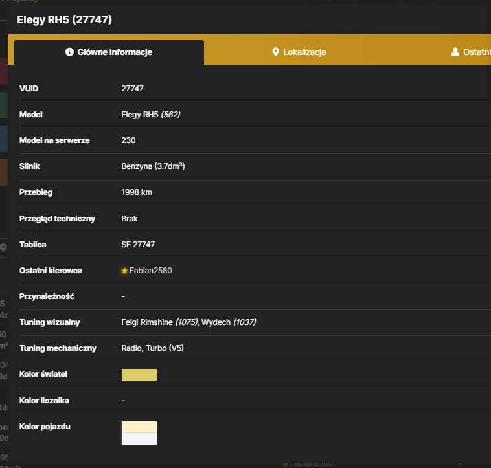Screen dimensions: 491x468
Task: Click the VUID label
Action: tap(29, 89)
